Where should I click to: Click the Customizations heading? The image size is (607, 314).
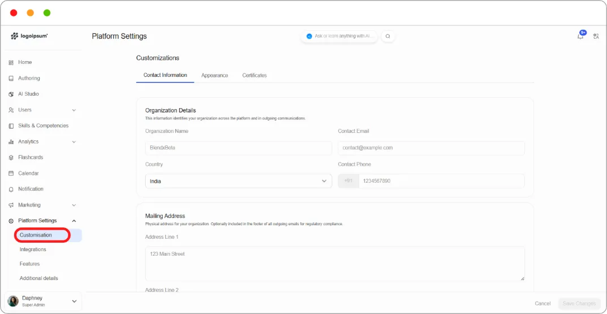(x=158, y=58)
